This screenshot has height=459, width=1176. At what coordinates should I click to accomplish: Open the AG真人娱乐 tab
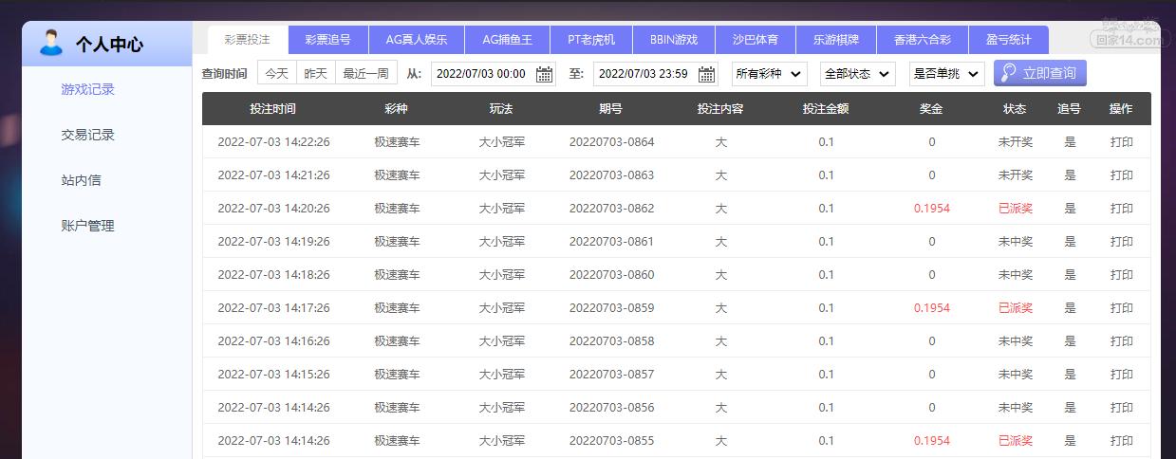(x=417, y=40)
